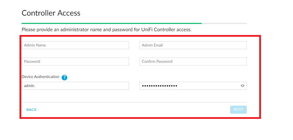The height and width of the screenshot is (140, 293).
Task: Click the grey remaining segment of progress bar
Action: click(x=224, y=24)
